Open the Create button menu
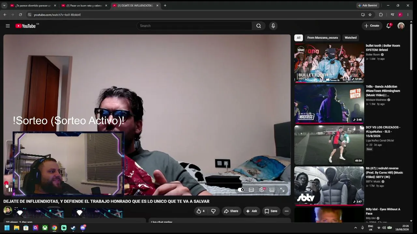417x234 pixels. coord(372,26)
